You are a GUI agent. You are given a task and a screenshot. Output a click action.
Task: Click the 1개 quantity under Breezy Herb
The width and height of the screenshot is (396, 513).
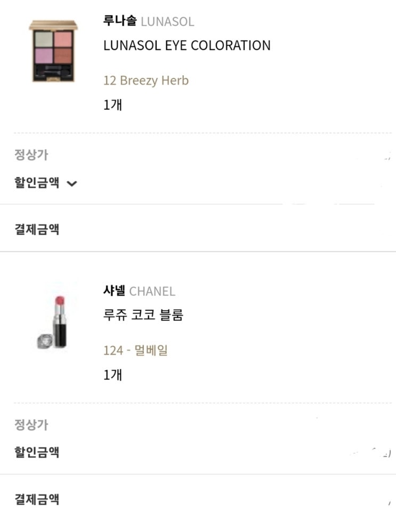pos(112,105)
